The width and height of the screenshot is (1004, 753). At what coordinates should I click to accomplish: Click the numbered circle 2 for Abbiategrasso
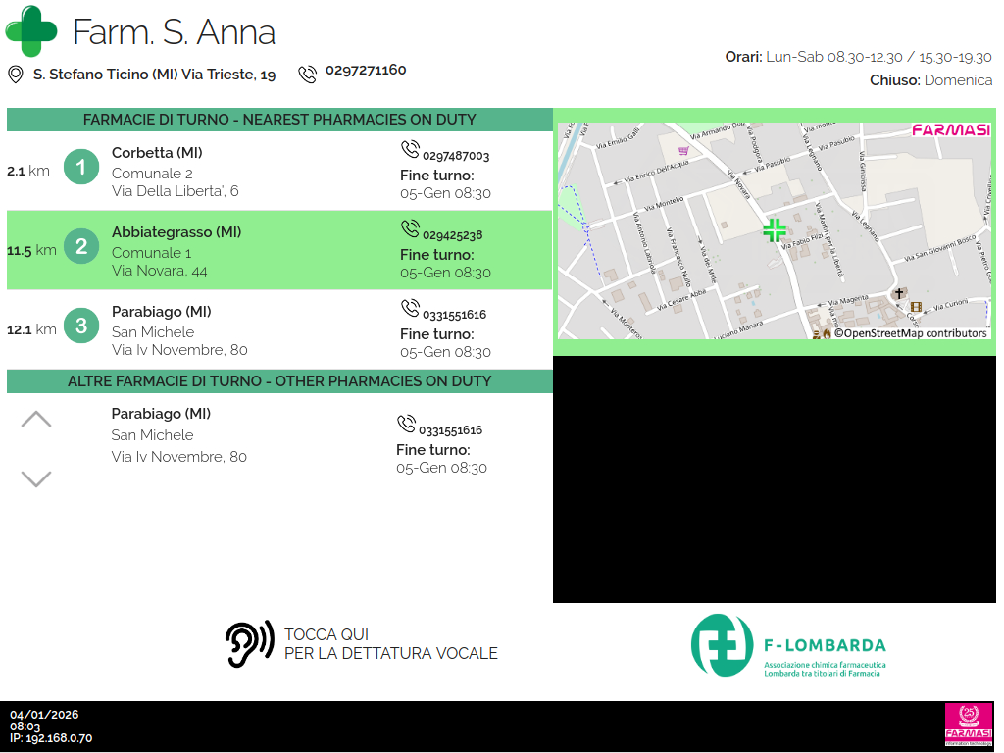pos(81,248)
